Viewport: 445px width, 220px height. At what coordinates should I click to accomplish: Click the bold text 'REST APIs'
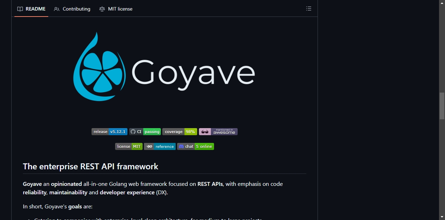pos(210,184)
